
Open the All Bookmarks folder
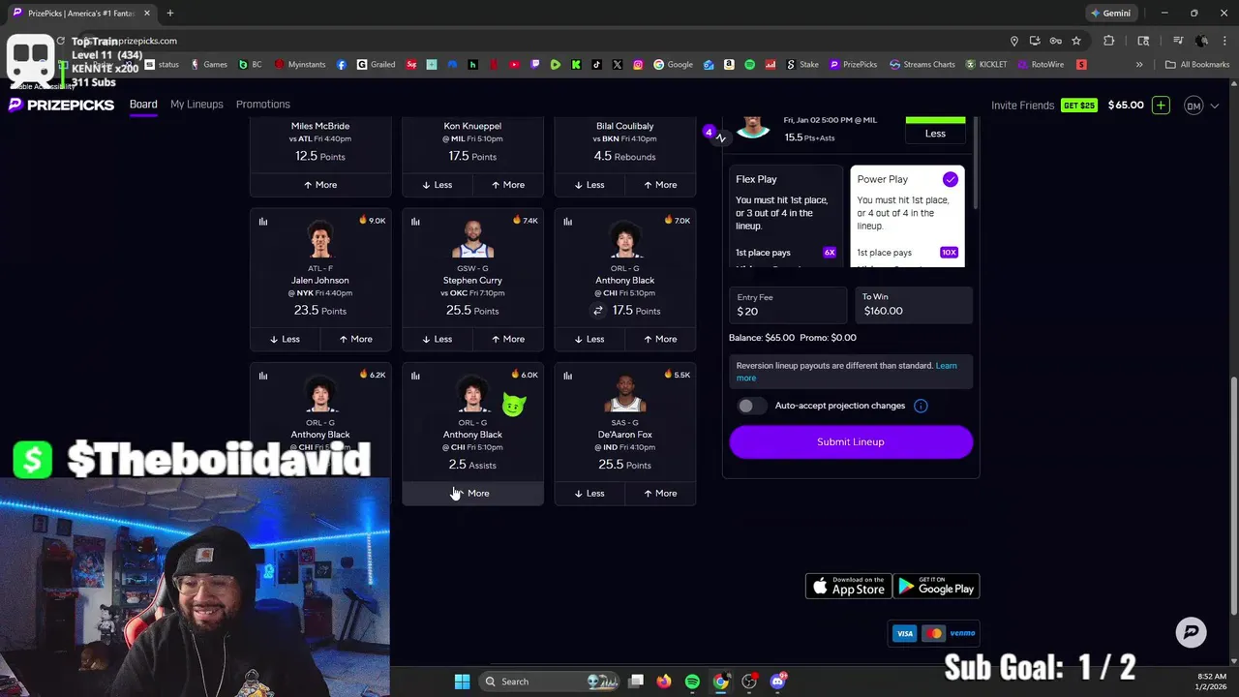click(x=1197, y=65)
